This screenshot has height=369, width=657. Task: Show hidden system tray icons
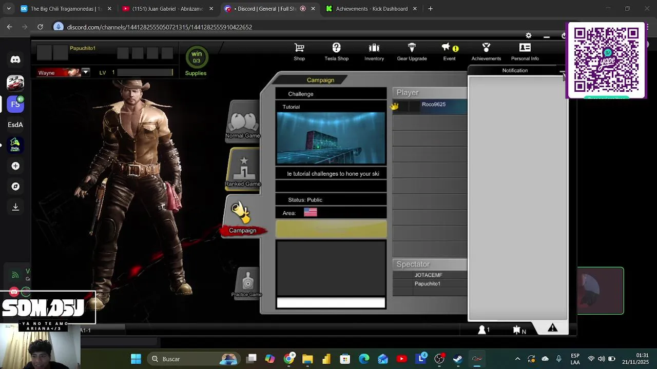517,359
